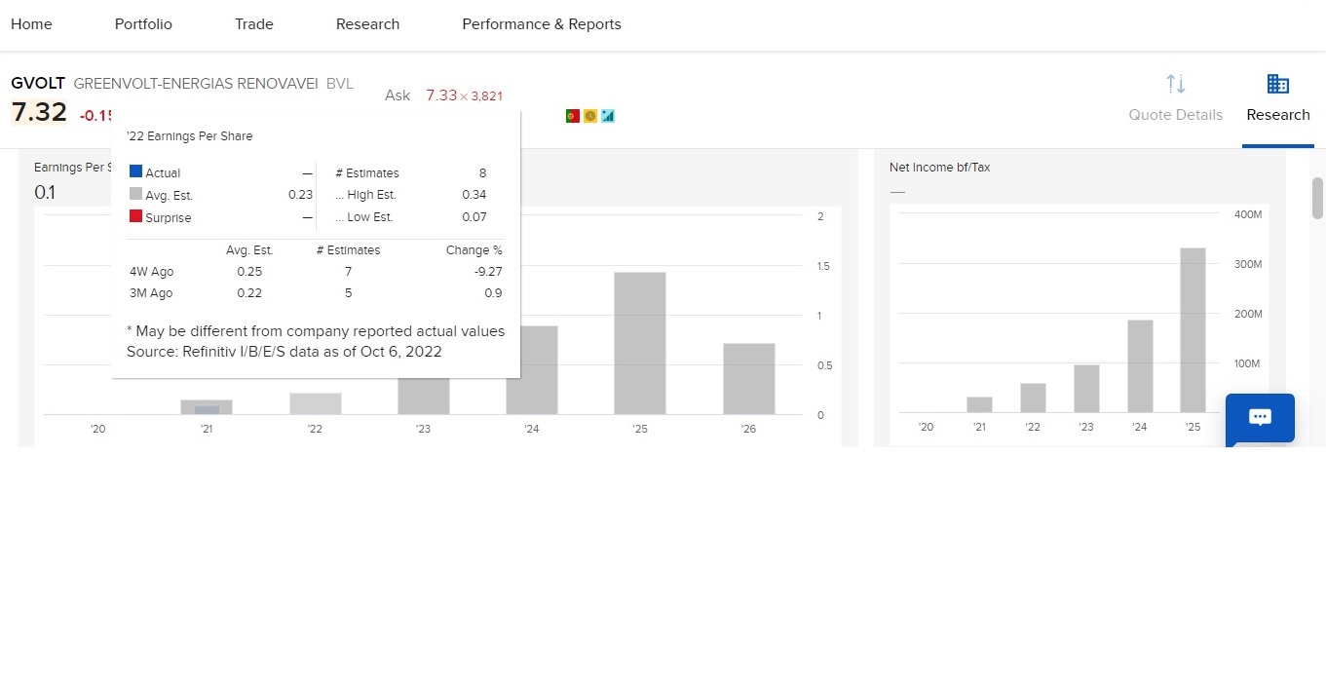This screenshot has width=1326, height=684.
Task: Open the Portfolio menu
Action: coord(143,24)
